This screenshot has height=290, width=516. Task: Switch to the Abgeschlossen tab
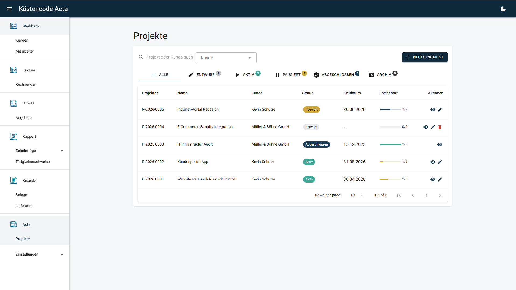point(337,75)
